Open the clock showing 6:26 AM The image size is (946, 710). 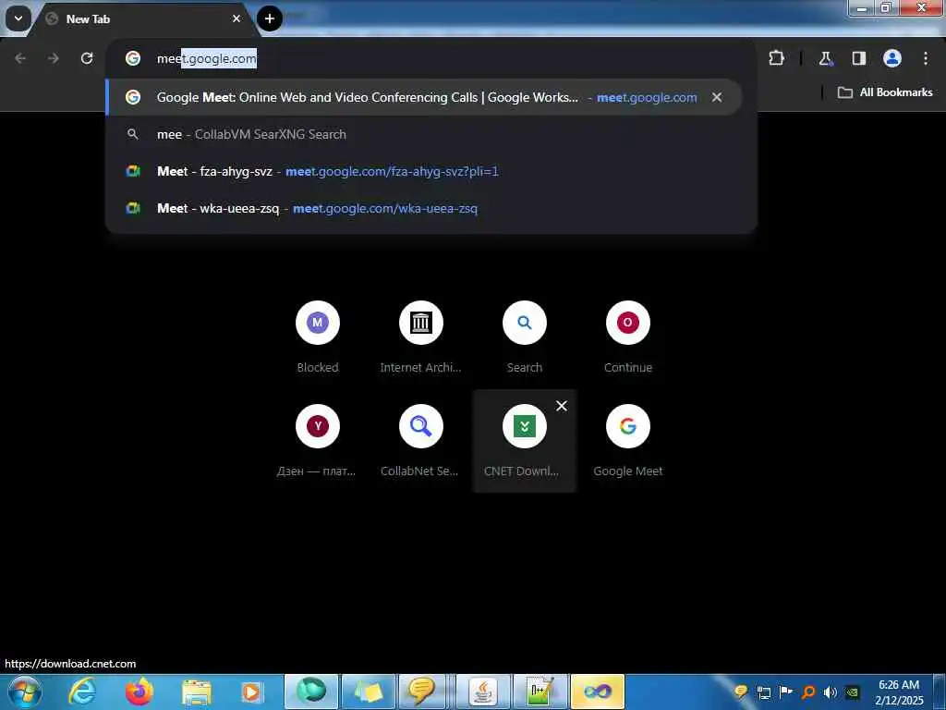pyautogui.click(x=899, y=692)
